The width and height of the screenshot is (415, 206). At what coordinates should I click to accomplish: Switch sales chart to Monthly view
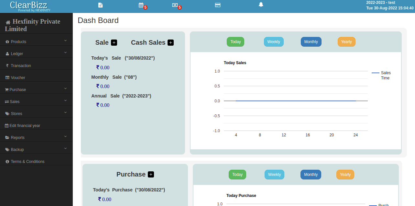pyautogui.click(x=311, y=42)
